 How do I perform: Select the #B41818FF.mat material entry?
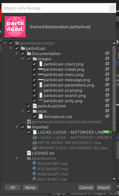pyautogui.click(x=52, y=179)
